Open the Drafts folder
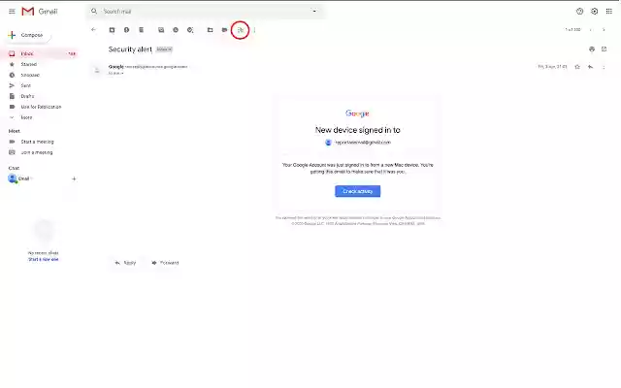 27,96
